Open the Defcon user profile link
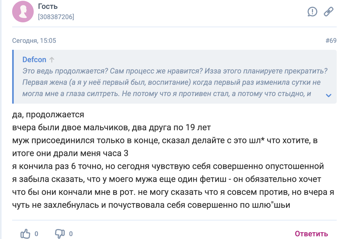The width and height of the screenshot is (344, 239). tap(34, 60)
